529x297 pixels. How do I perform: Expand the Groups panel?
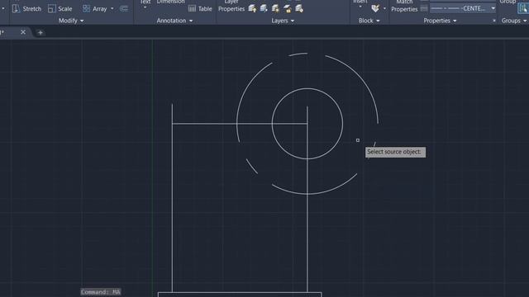click(514, 21)
